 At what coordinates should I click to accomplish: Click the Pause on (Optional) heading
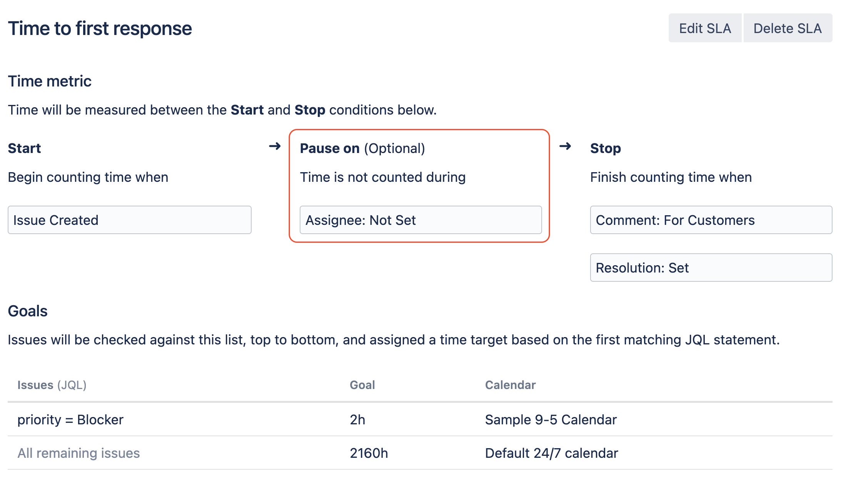pos(362,148)
